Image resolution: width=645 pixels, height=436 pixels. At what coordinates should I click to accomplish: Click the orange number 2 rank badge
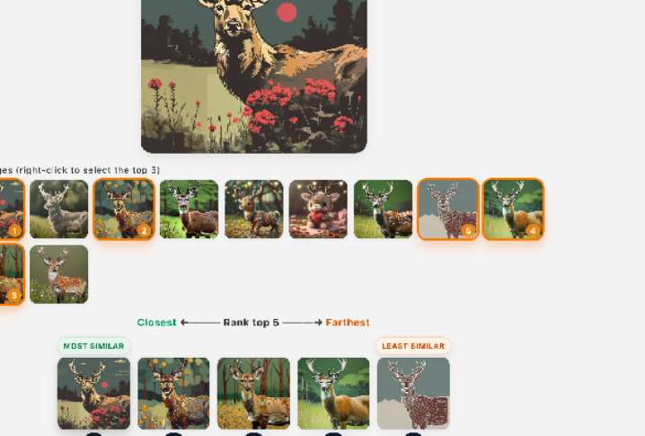(x=144, y=230)
